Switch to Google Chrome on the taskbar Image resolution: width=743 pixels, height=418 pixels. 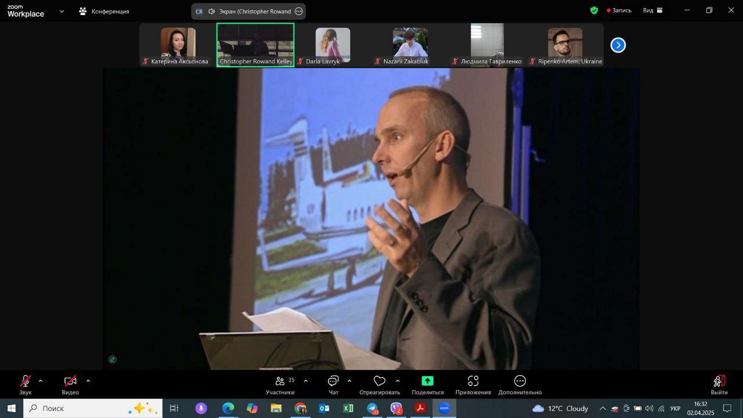coord(300,408)
